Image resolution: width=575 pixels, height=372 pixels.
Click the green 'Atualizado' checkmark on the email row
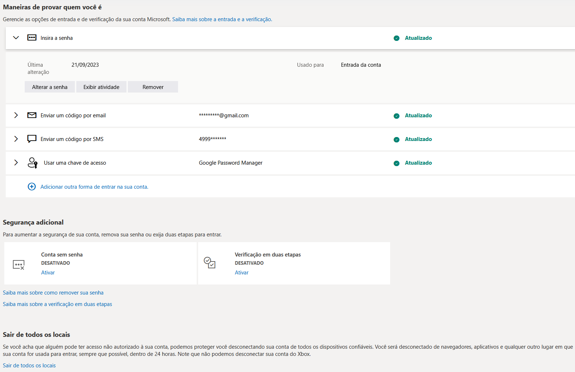point(397,116)
